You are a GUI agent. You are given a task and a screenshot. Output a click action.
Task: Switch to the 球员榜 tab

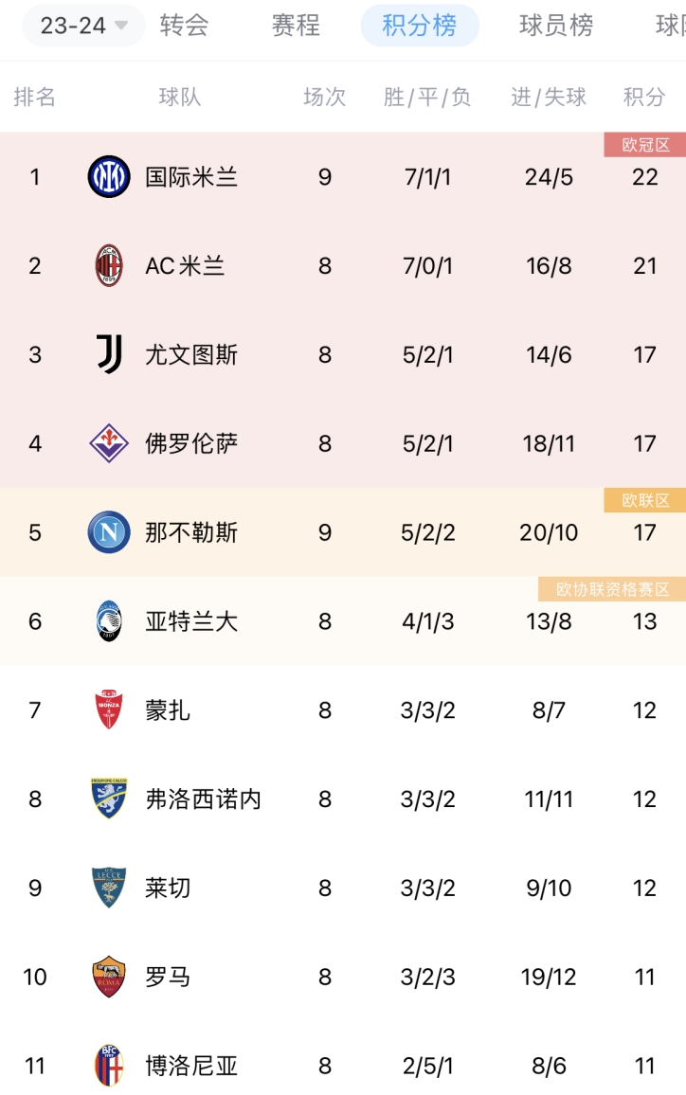click(x=556, y=26)
